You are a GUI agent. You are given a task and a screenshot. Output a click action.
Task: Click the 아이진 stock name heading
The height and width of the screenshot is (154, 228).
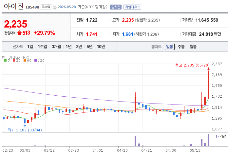pyautogui.click(x=13, y=7)
